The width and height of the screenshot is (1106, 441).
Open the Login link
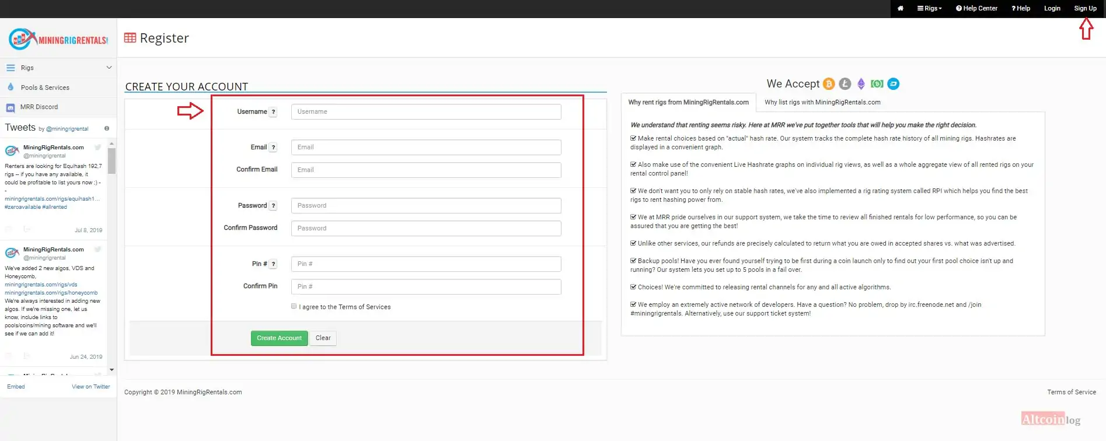click(1052, 8)
